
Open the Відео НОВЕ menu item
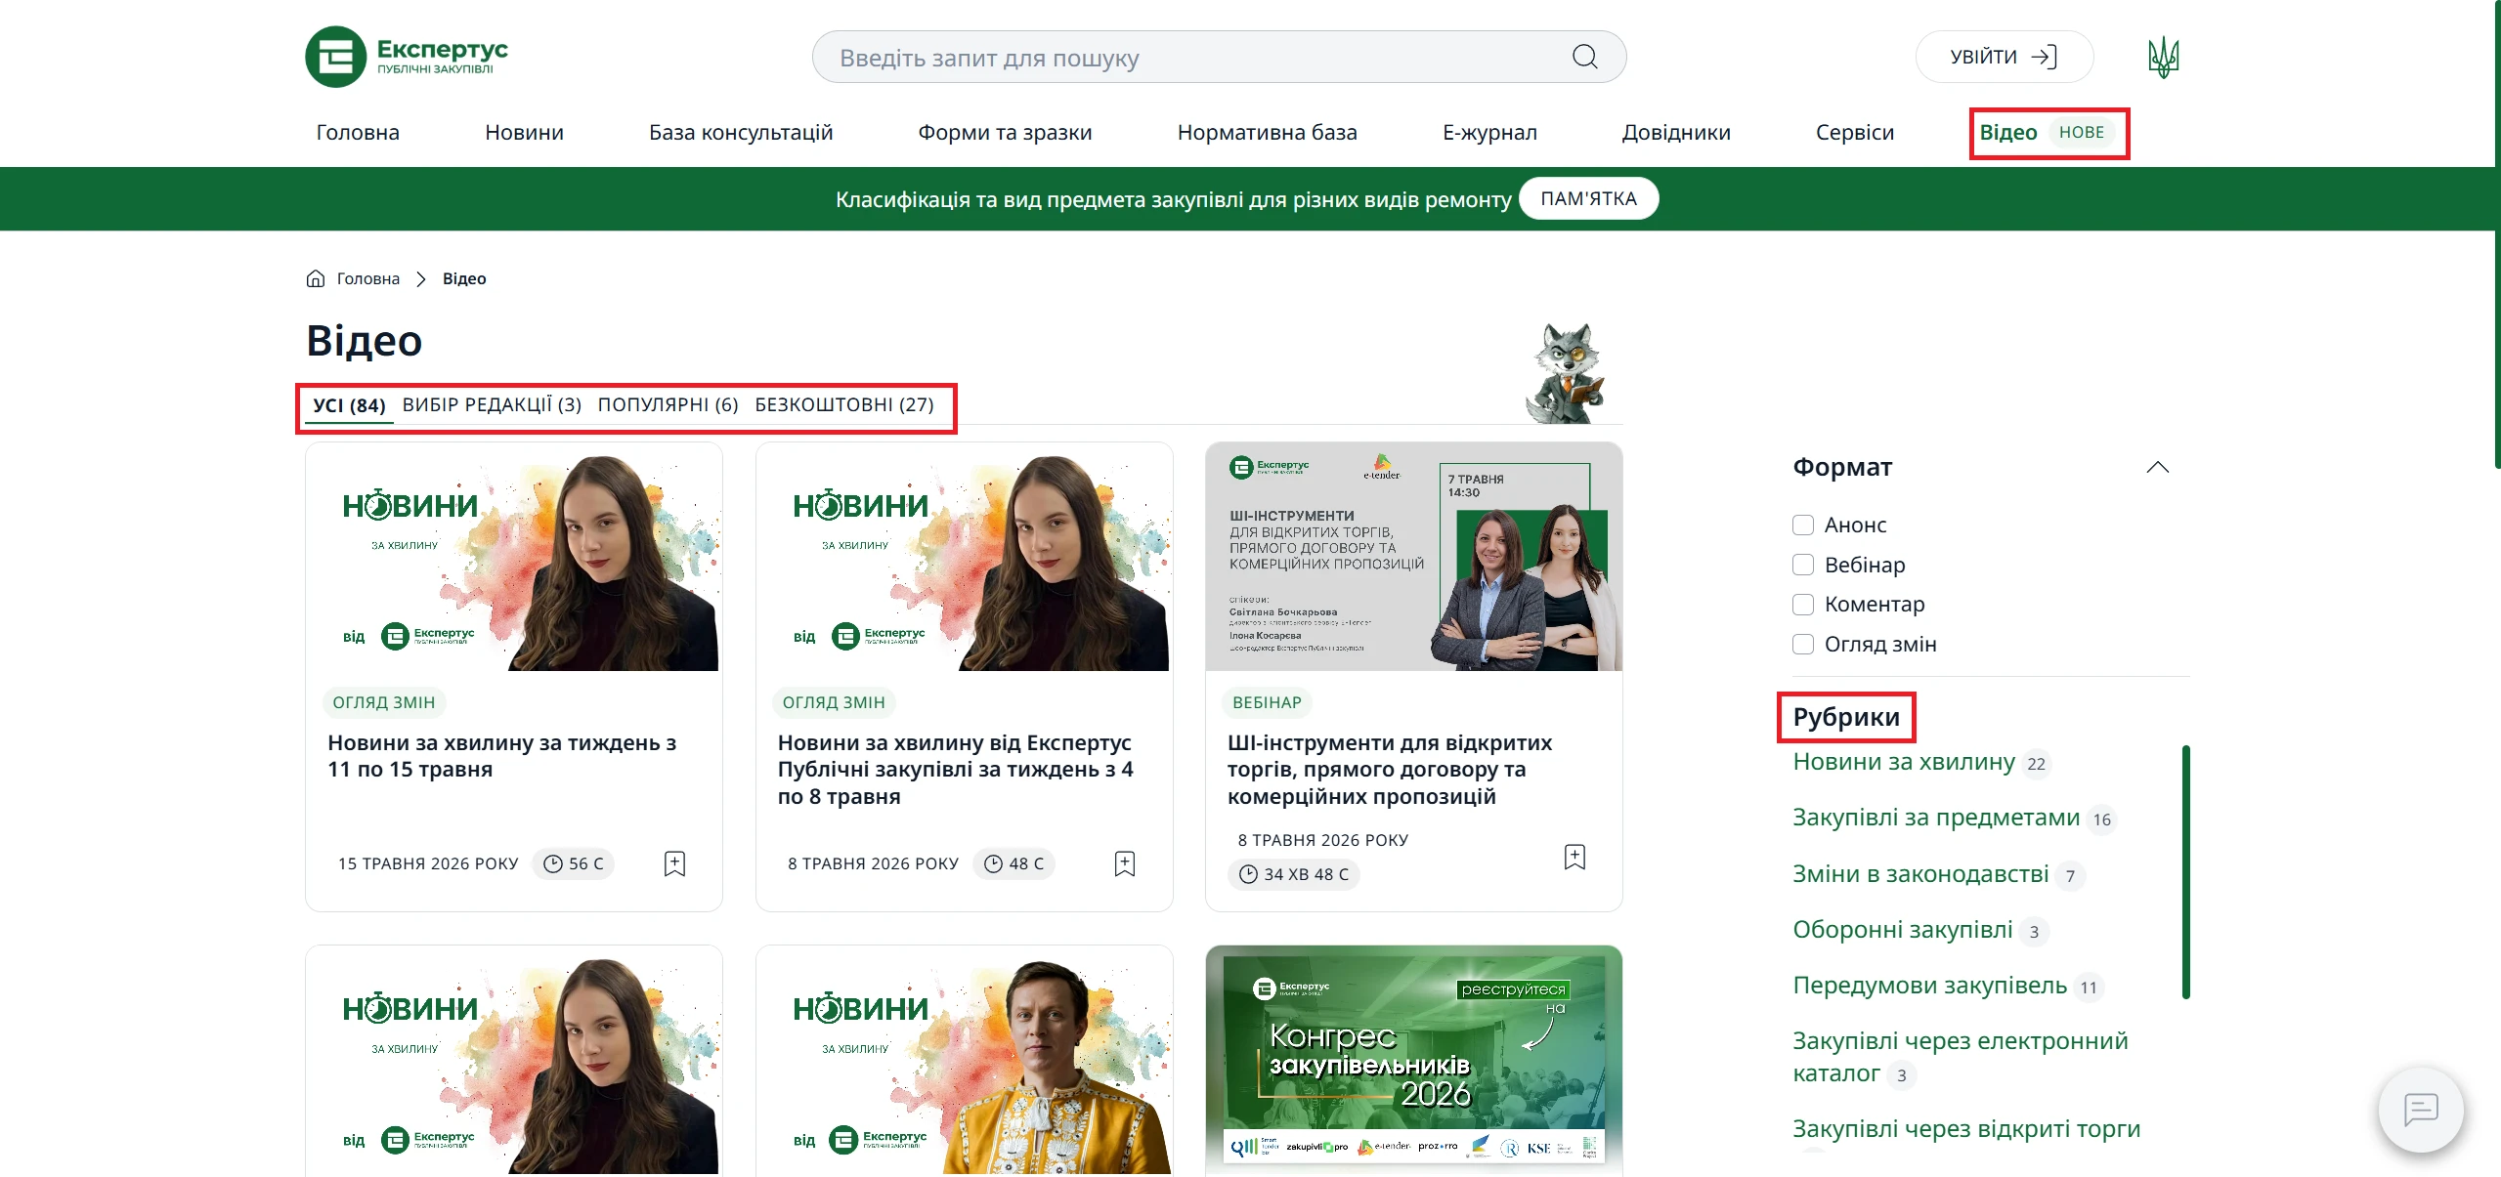click(x=2048, y=133)
